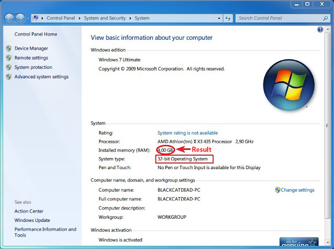Select BLACKCATDEAD-PC next to Computer name

178,190
